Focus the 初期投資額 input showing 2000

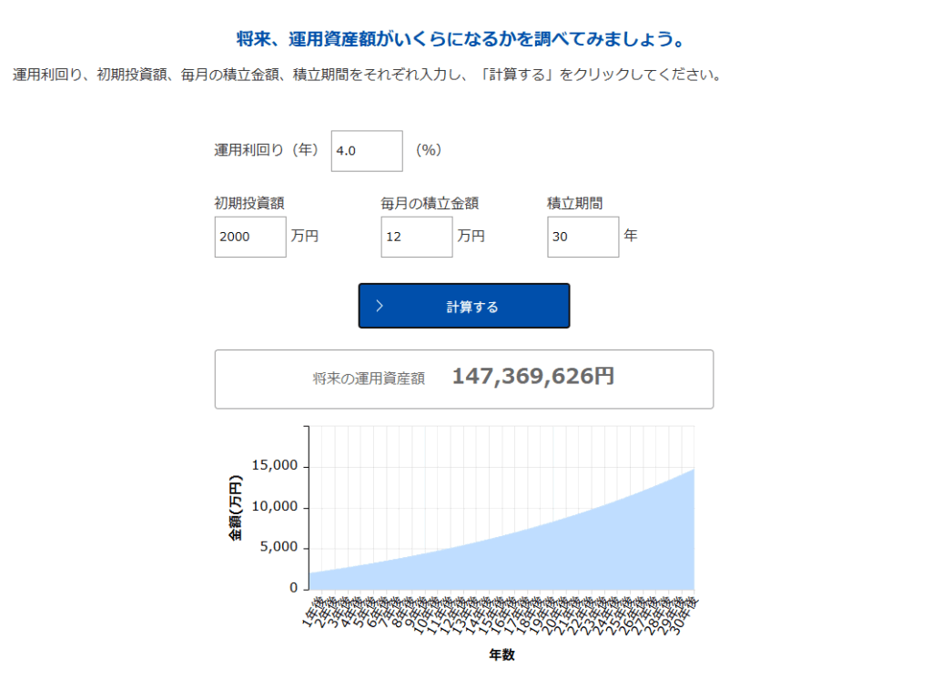coord(249,237)
